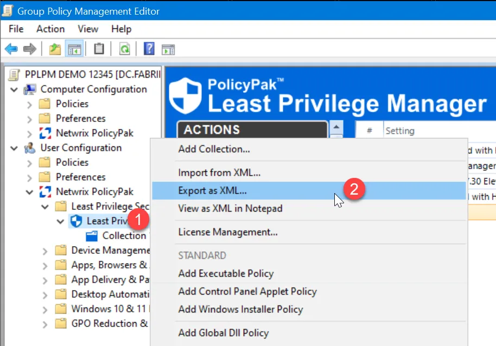Viewport: 496px width, 346px height.
Task: Collapse the Computer Configuration node
Action: click(15, 89)
